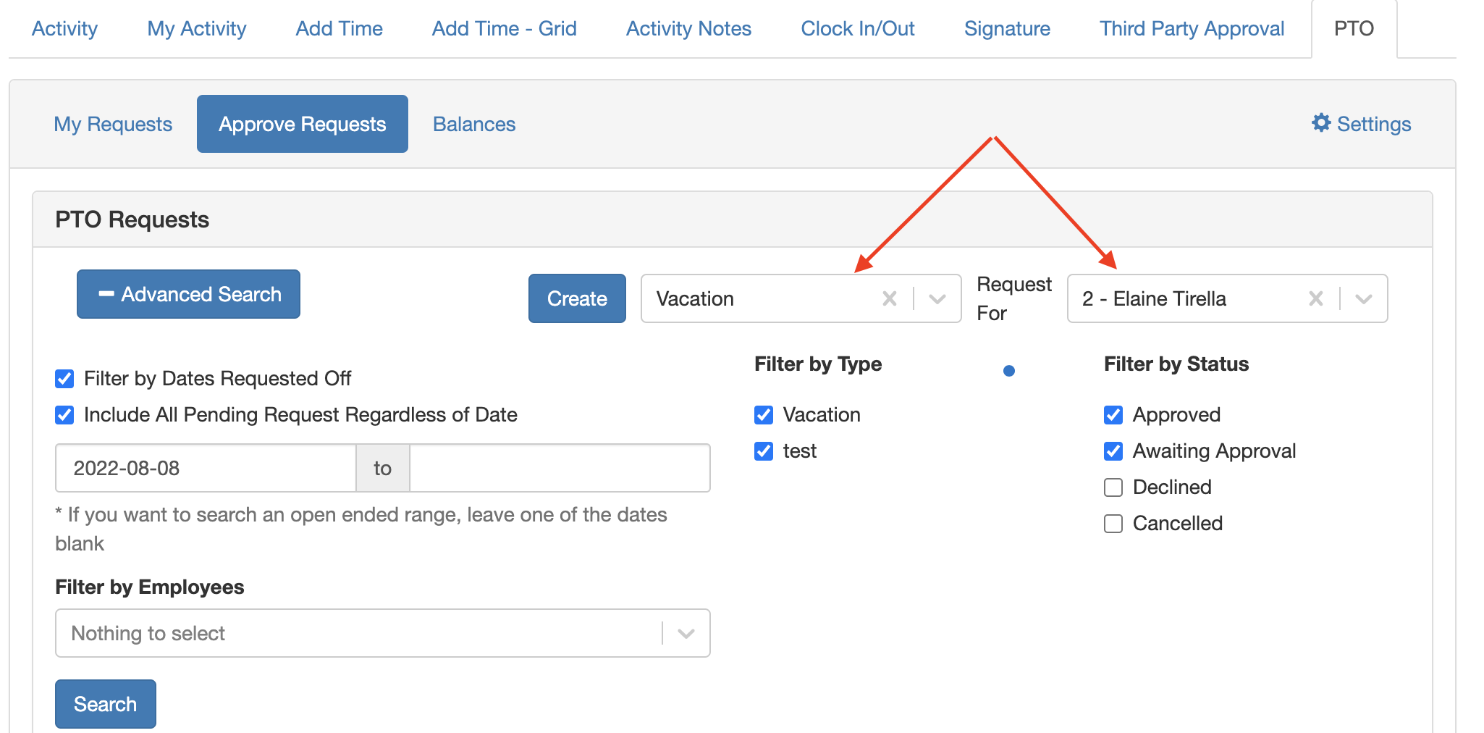The height and width of the screenshot is (733, 1484).
Task: Clear the Elaine Tirella selection with X
Action: [x=1316, y=298]
